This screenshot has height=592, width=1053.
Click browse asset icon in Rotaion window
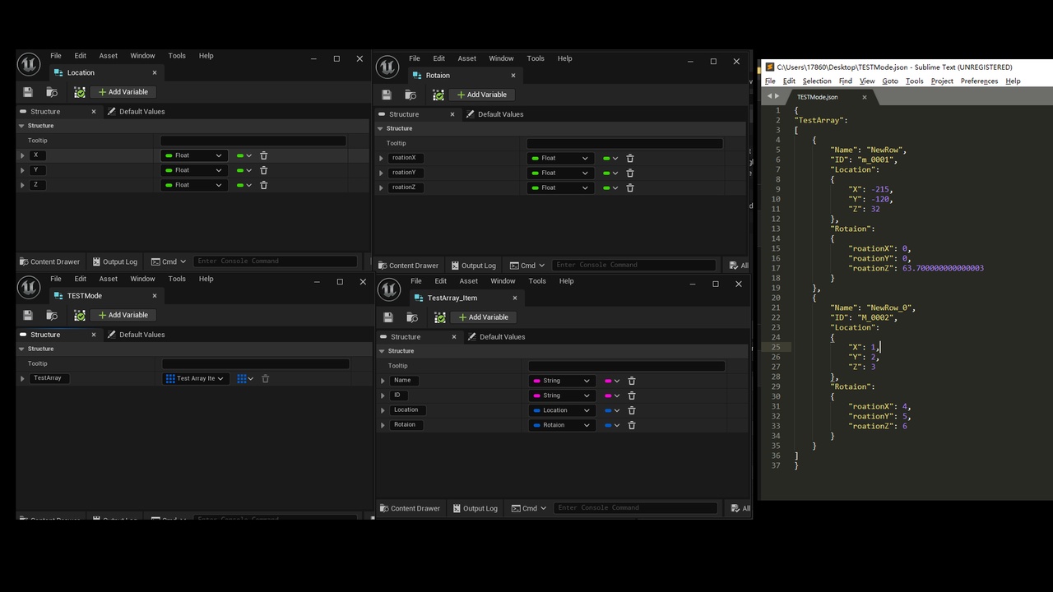pos(411,95)
